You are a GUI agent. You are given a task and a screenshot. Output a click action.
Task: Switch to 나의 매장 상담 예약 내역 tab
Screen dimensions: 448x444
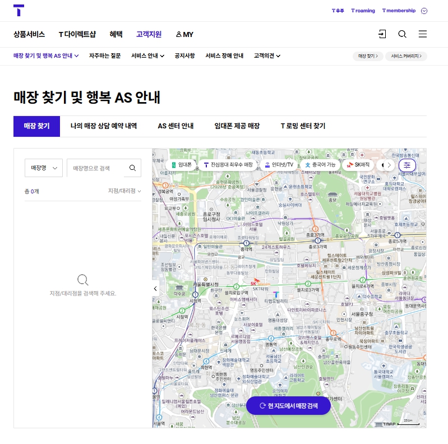click(103, 126)
